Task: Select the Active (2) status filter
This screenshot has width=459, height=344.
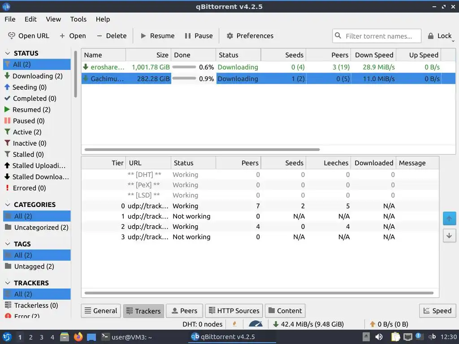Action: click(x=37, y=132)
